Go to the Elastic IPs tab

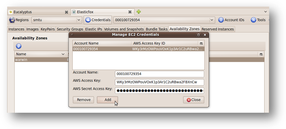point(94,29)
